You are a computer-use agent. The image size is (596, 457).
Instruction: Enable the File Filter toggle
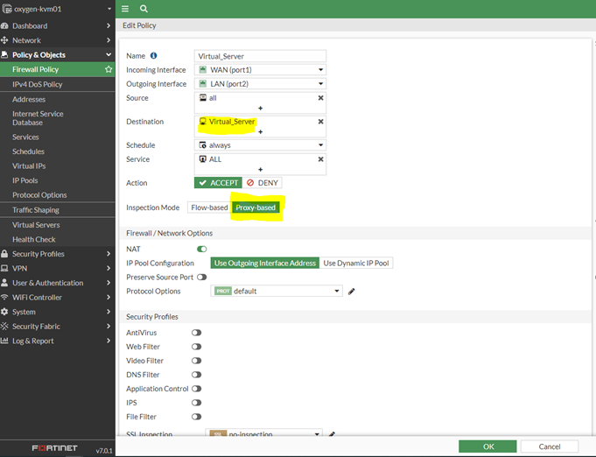coord(197,417)
